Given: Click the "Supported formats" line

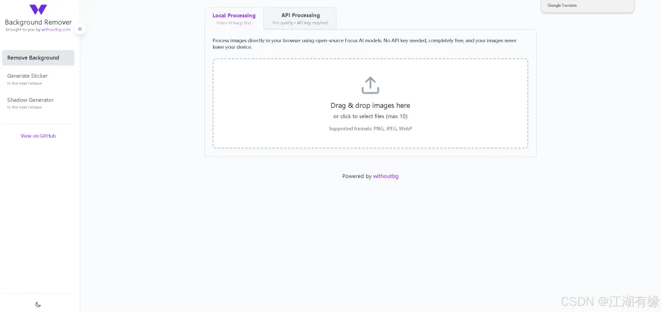Looking at the screenshot, I should [x=370, y=128].
